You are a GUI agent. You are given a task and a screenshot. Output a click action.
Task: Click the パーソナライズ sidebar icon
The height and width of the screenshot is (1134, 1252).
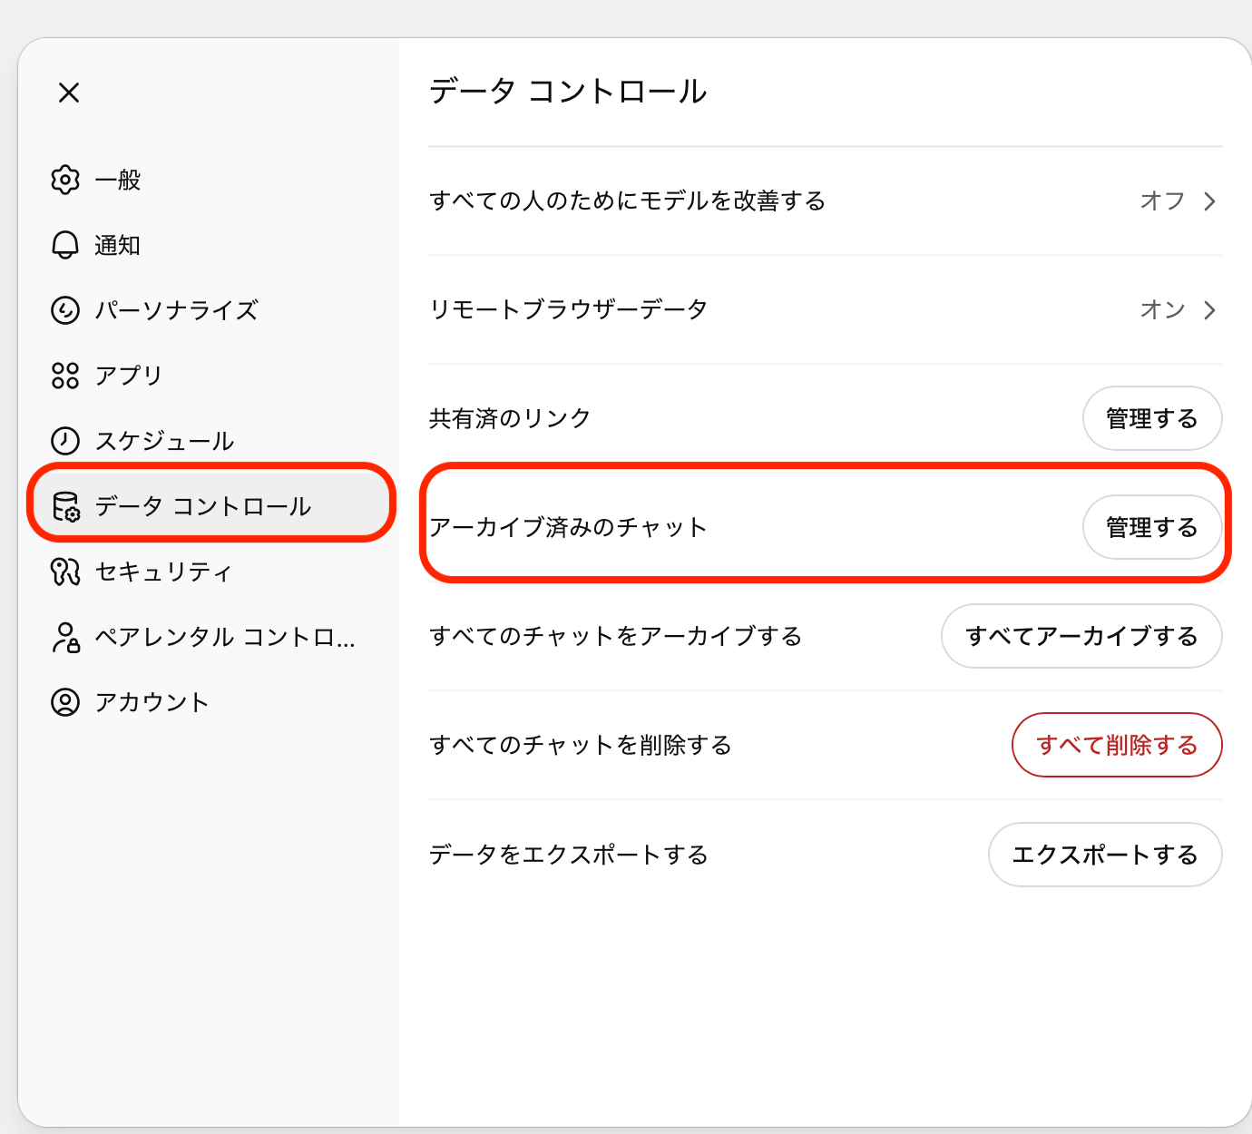click(x=65, y=310)
